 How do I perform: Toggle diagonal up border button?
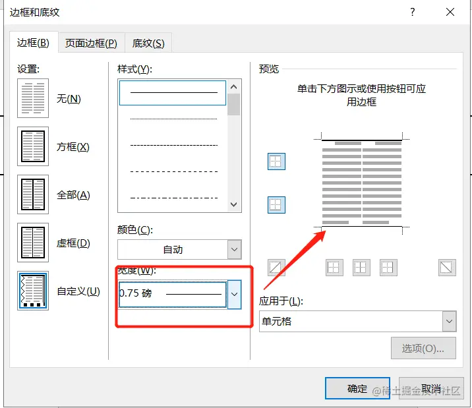coord(276,268)
